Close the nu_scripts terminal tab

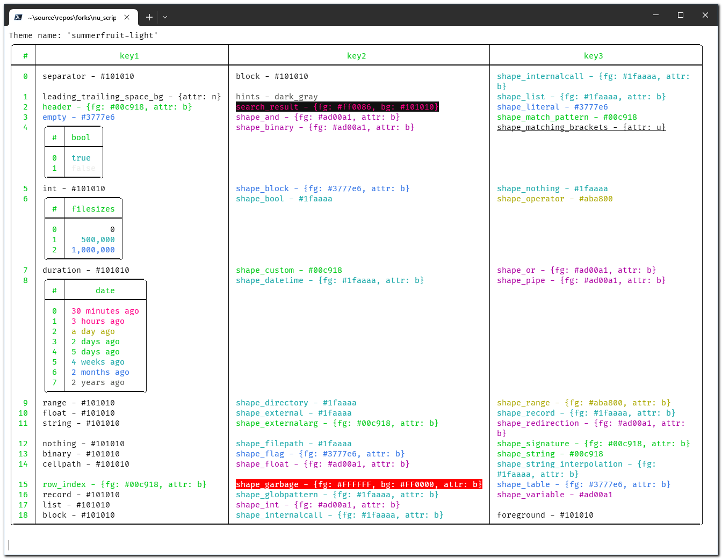[x=127, y=17]
